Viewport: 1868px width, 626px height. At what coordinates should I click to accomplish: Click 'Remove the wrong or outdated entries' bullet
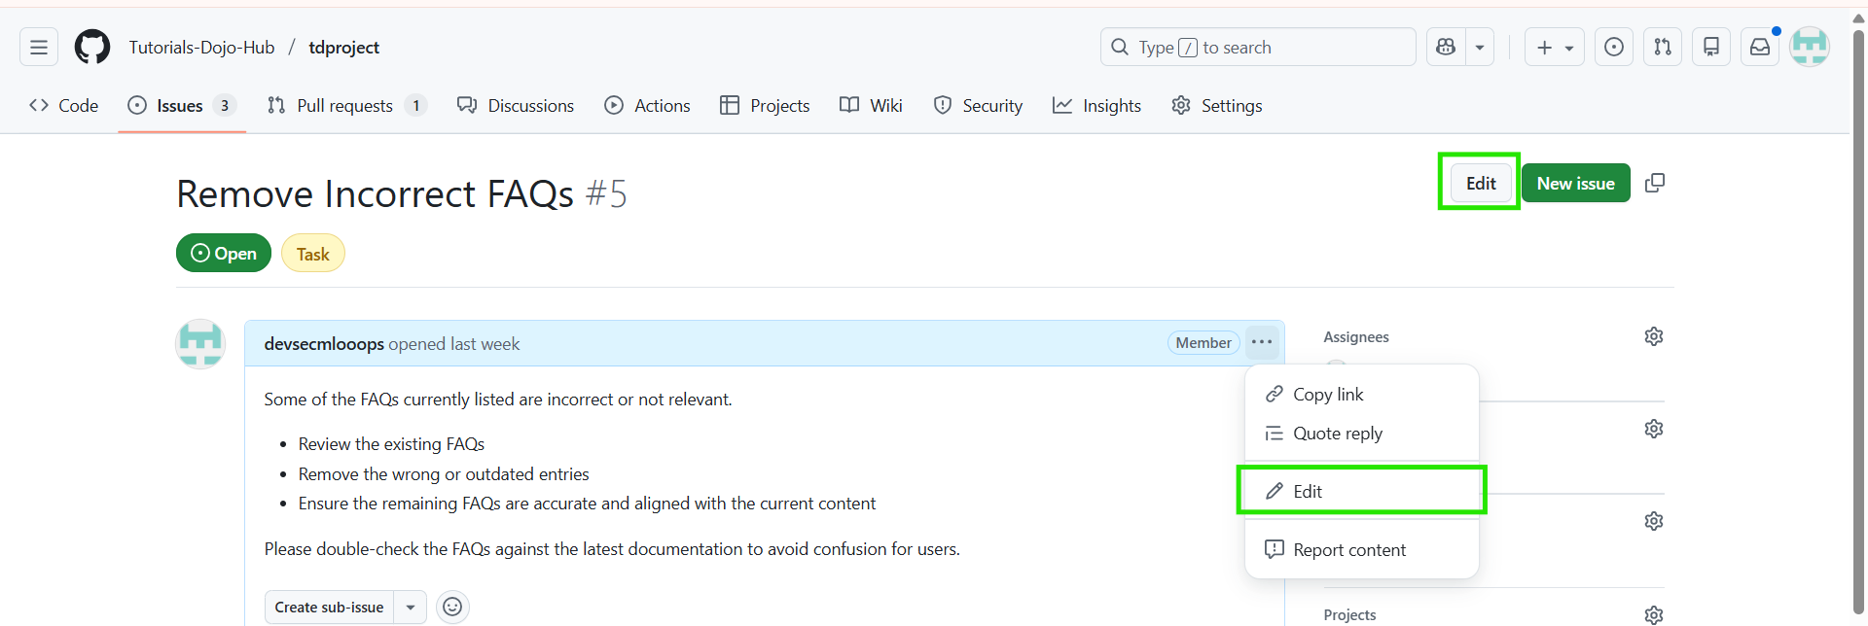(444, 474)
